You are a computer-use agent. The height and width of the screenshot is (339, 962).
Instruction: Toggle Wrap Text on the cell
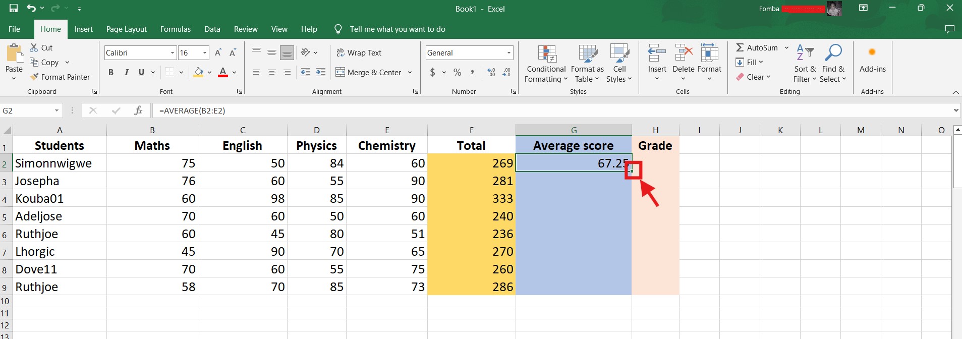(x=359, y=53)
